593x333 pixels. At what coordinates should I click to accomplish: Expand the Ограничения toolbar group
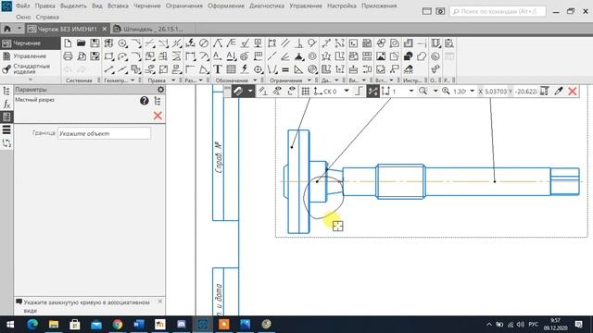coord(309,80)
